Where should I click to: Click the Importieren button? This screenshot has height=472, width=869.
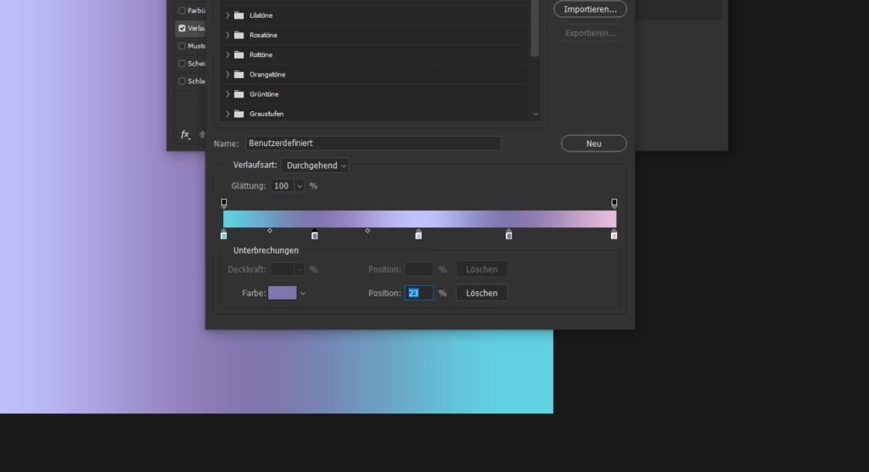[x=590, y=9]
